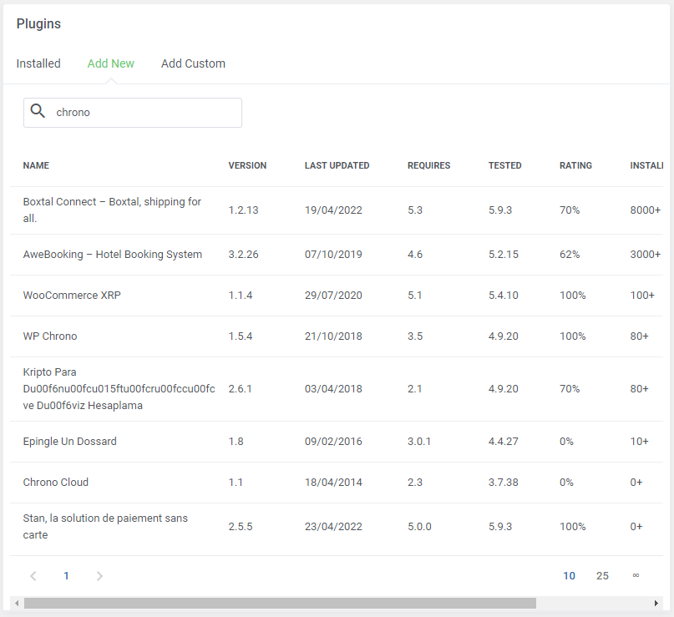This screenshot has height=617, width=674.
Task: Click the horizontal scrollbar thumb
Action: tap(280, 604)
